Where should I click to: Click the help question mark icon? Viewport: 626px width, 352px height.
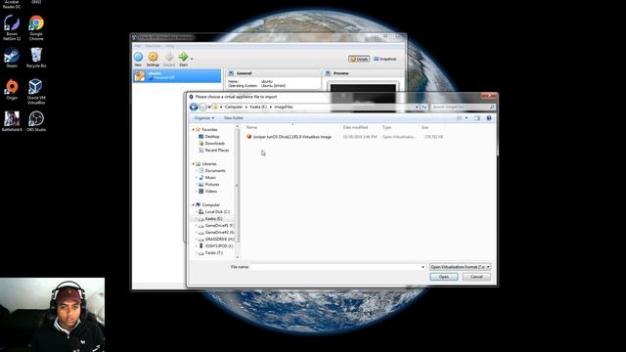tap(489, 118)
